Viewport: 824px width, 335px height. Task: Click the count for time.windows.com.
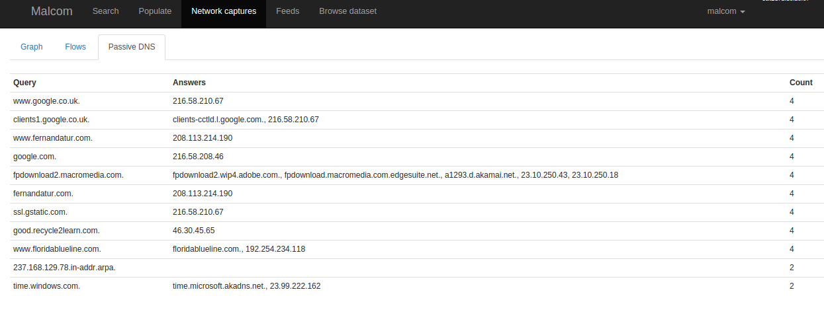coord(792,286)
